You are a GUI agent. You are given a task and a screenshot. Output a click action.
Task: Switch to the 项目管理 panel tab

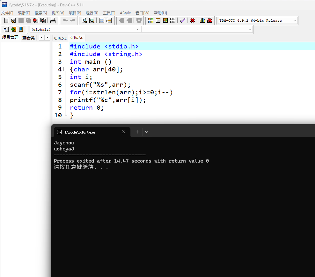pos(10,37)
